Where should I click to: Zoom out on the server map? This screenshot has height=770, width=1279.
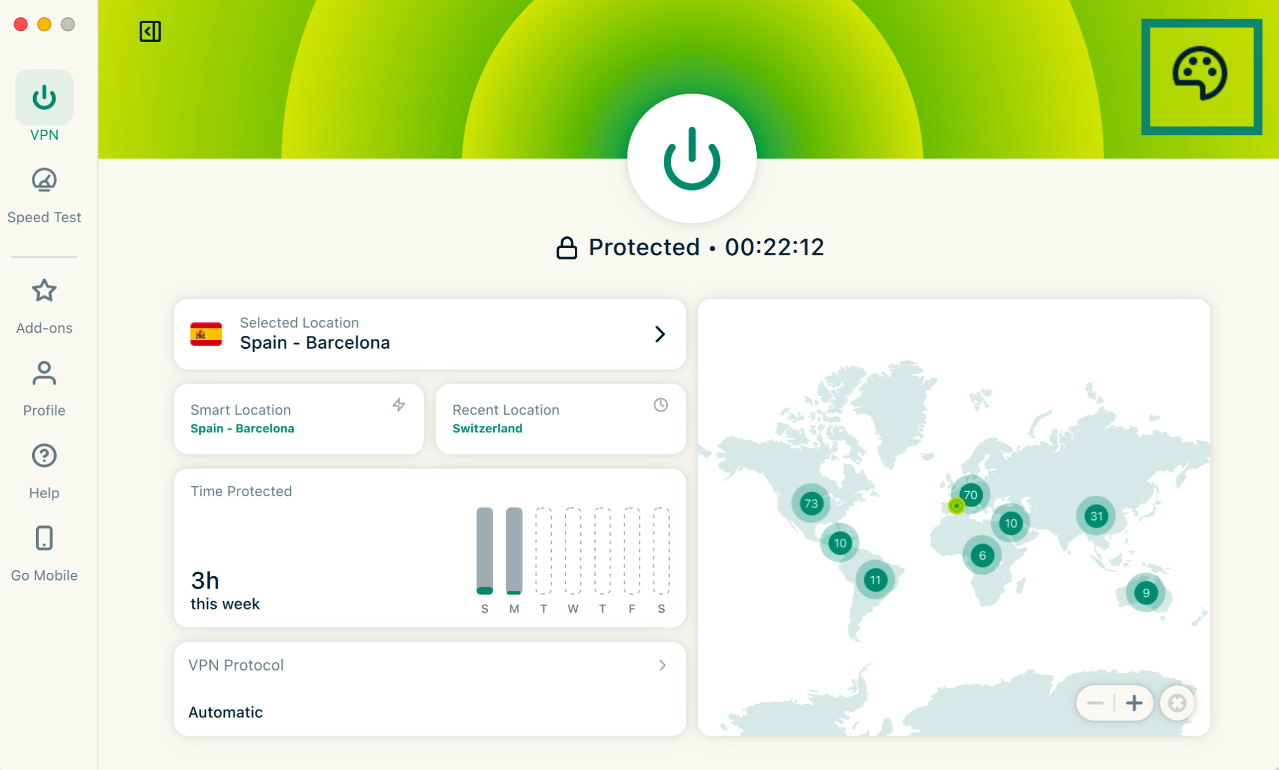click(x=1095, y=703)
